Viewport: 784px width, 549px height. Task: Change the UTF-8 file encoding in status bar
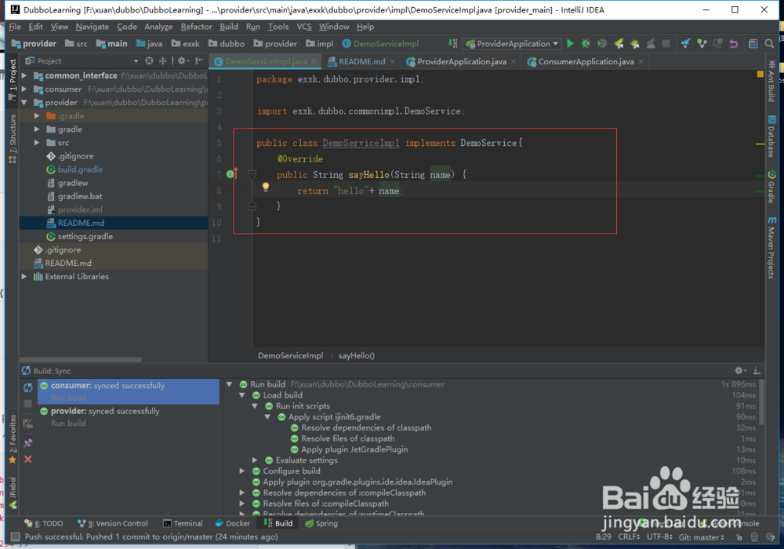[x=659, y=537]
